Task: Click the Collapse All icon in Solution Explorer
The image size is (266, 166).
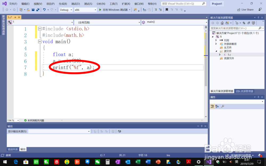Action: [x=249, y=23]
